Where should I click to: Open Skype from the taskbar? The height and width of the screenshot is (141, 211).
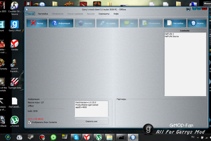tap(76, 137)
